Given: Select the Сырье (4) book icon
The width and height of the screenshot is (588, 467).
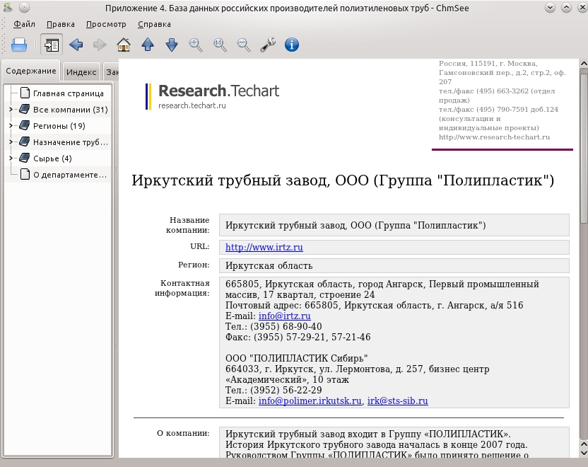Looking at the screenshot, I should 24,158.
